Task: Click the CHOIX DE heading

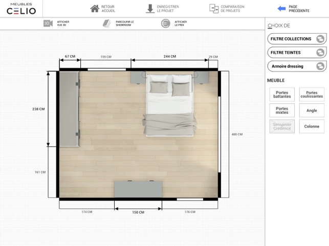Action: coord(279,26)
